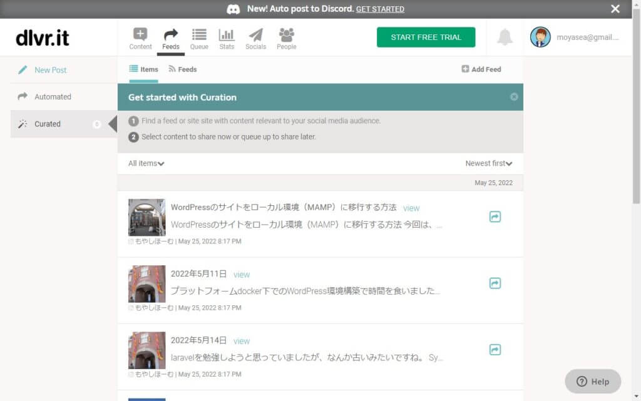Select the Items tab
This screenshot has width=641, height=401.
tap(144, 69)
